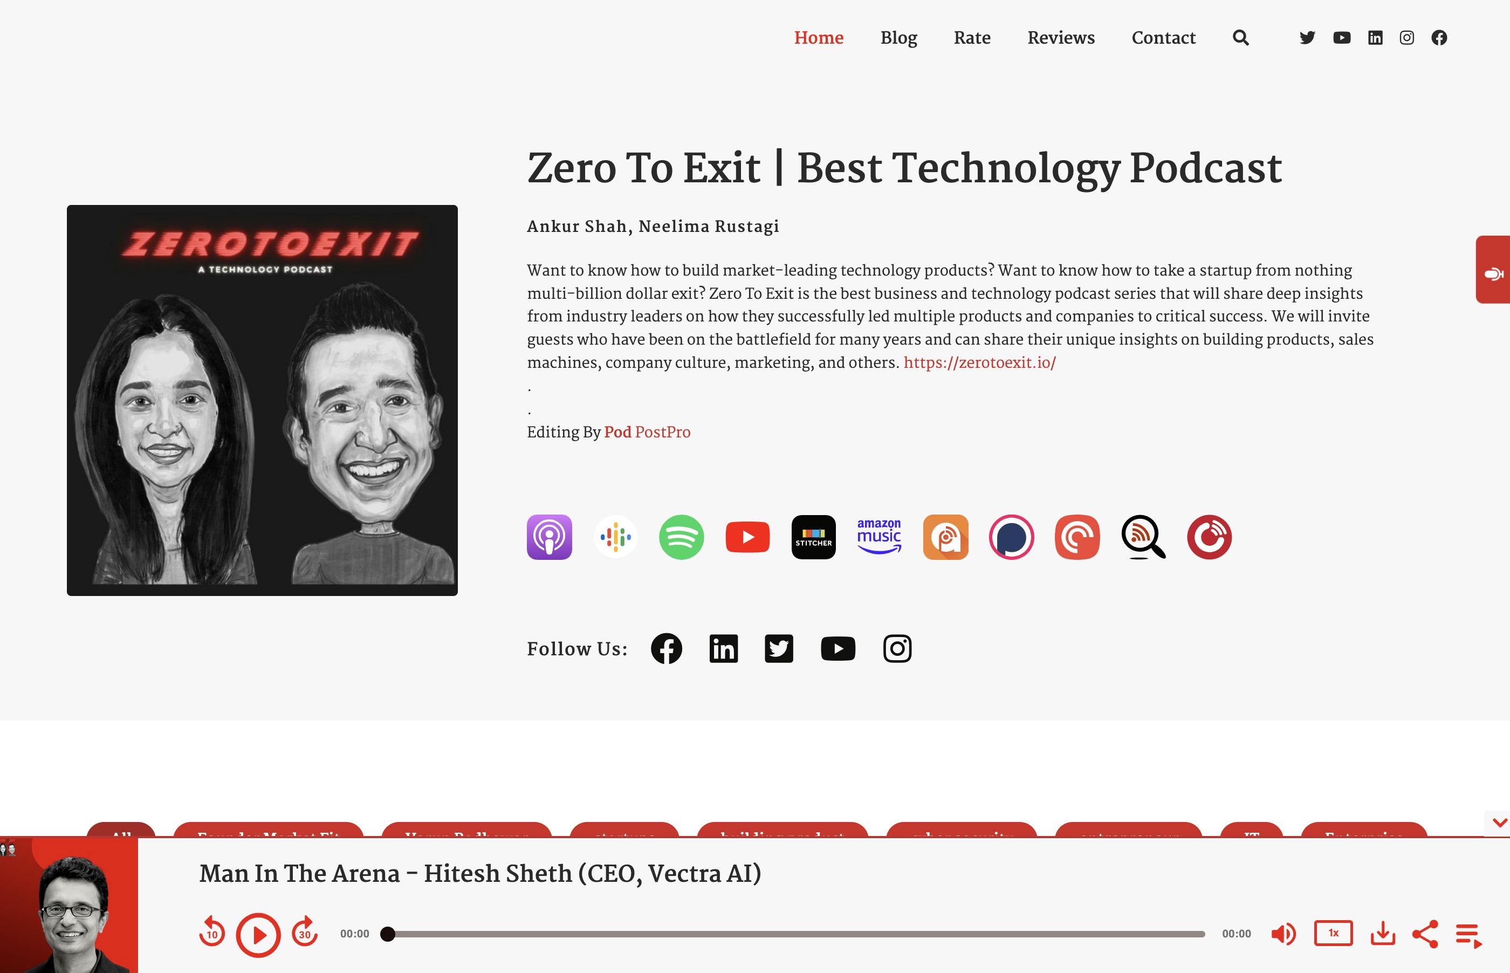Open Apple Podcasts listing
This screenshot has width=1510, height=973.
point(549,536)
